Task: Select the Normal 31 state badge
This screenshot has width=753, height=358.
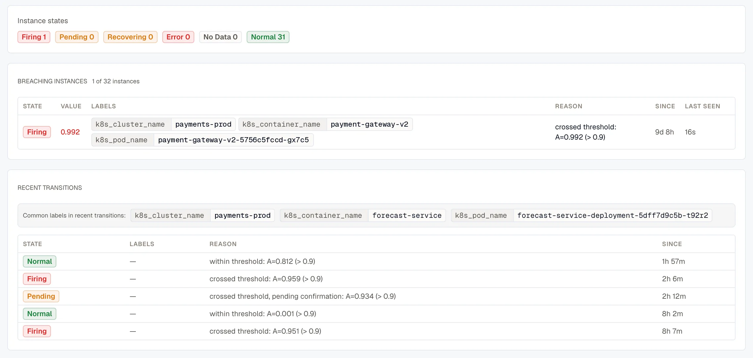Action: click(x=268, y=37)
